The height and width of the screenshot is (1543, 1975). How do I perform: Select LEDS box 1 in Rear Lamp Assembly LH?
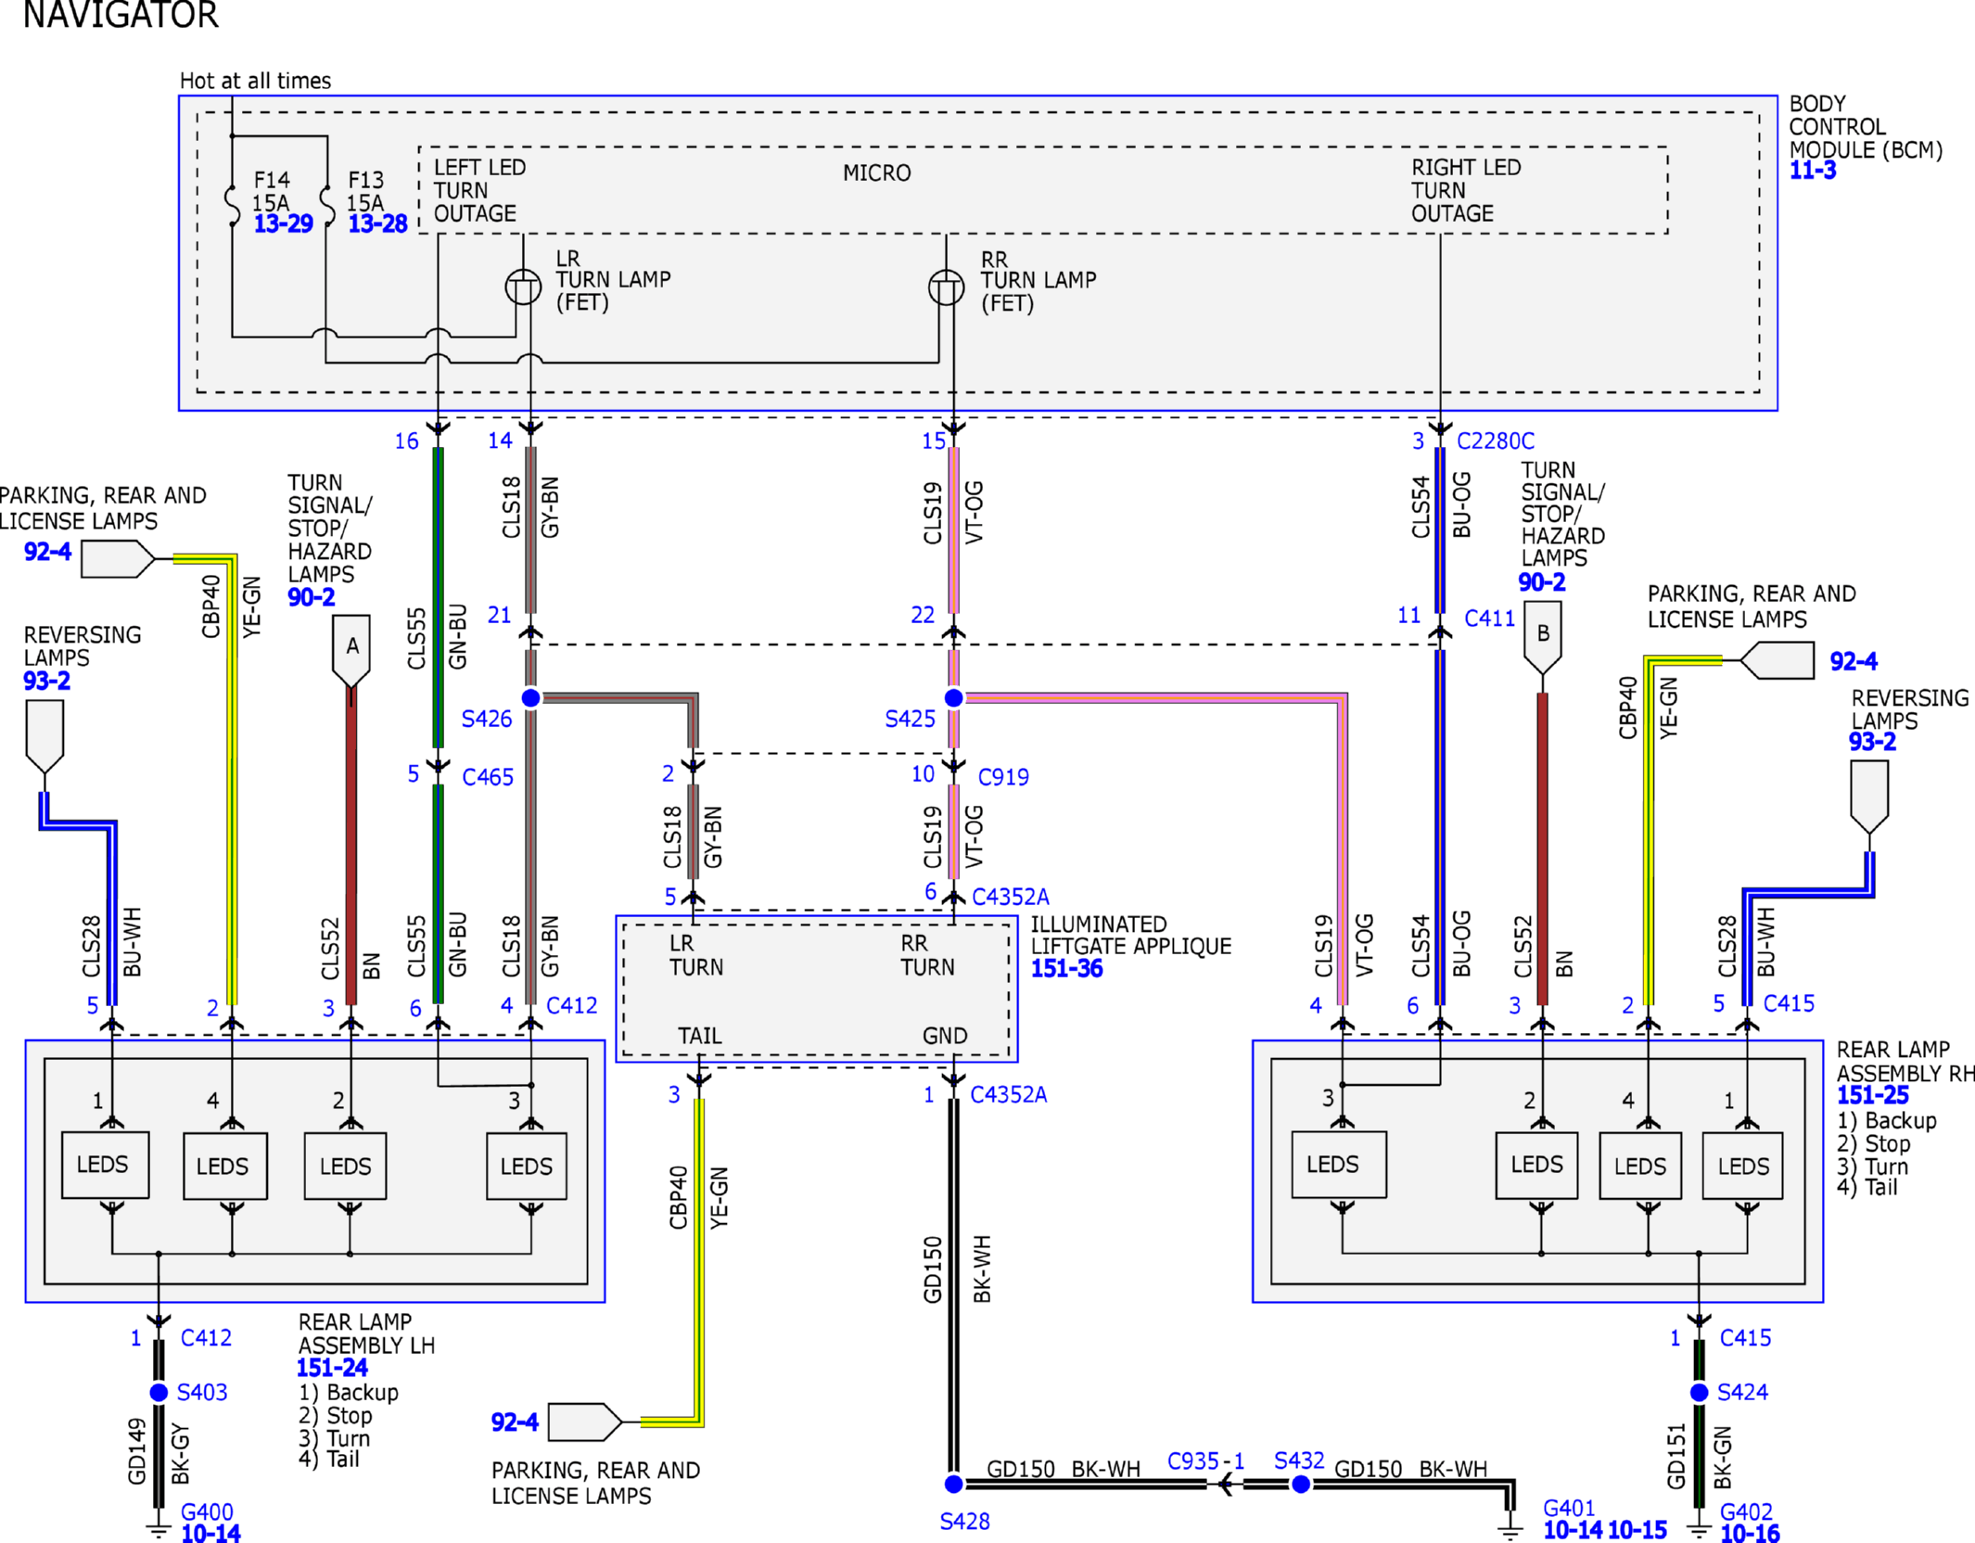[x=105, y=1165]
